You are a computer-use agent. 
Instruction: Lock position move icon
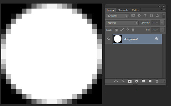tap(127, 30)
